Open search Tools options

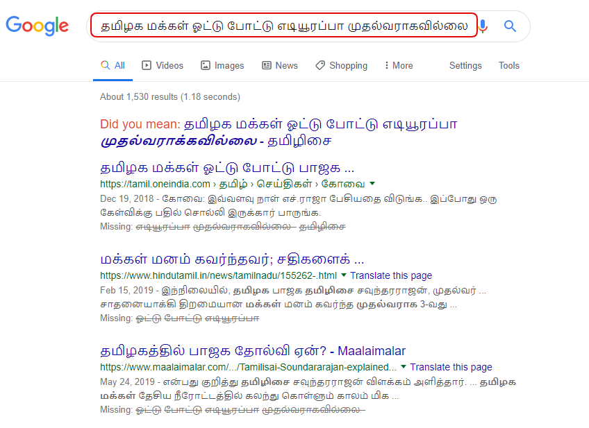coord(509,66)
